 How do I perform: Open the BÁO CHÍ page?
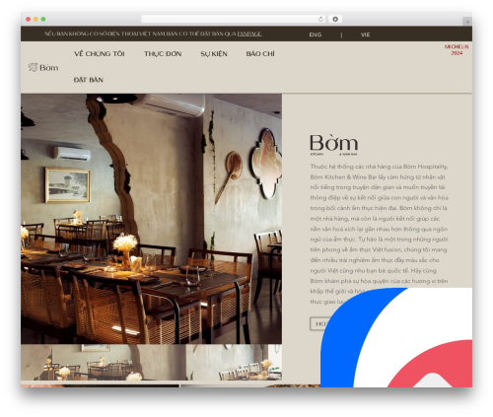(260, 54)
